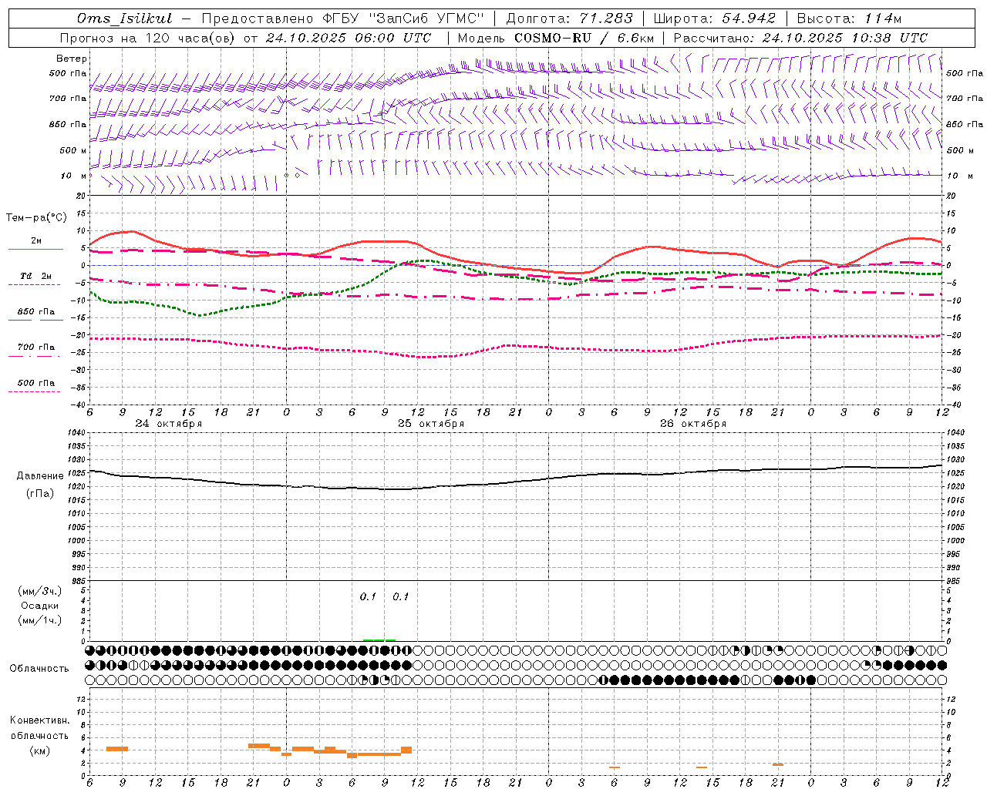Click the 'Td 2м' dew point legend entry
Image resolution: width=987 pixels, height=789 pixels.
click(35, 276)
